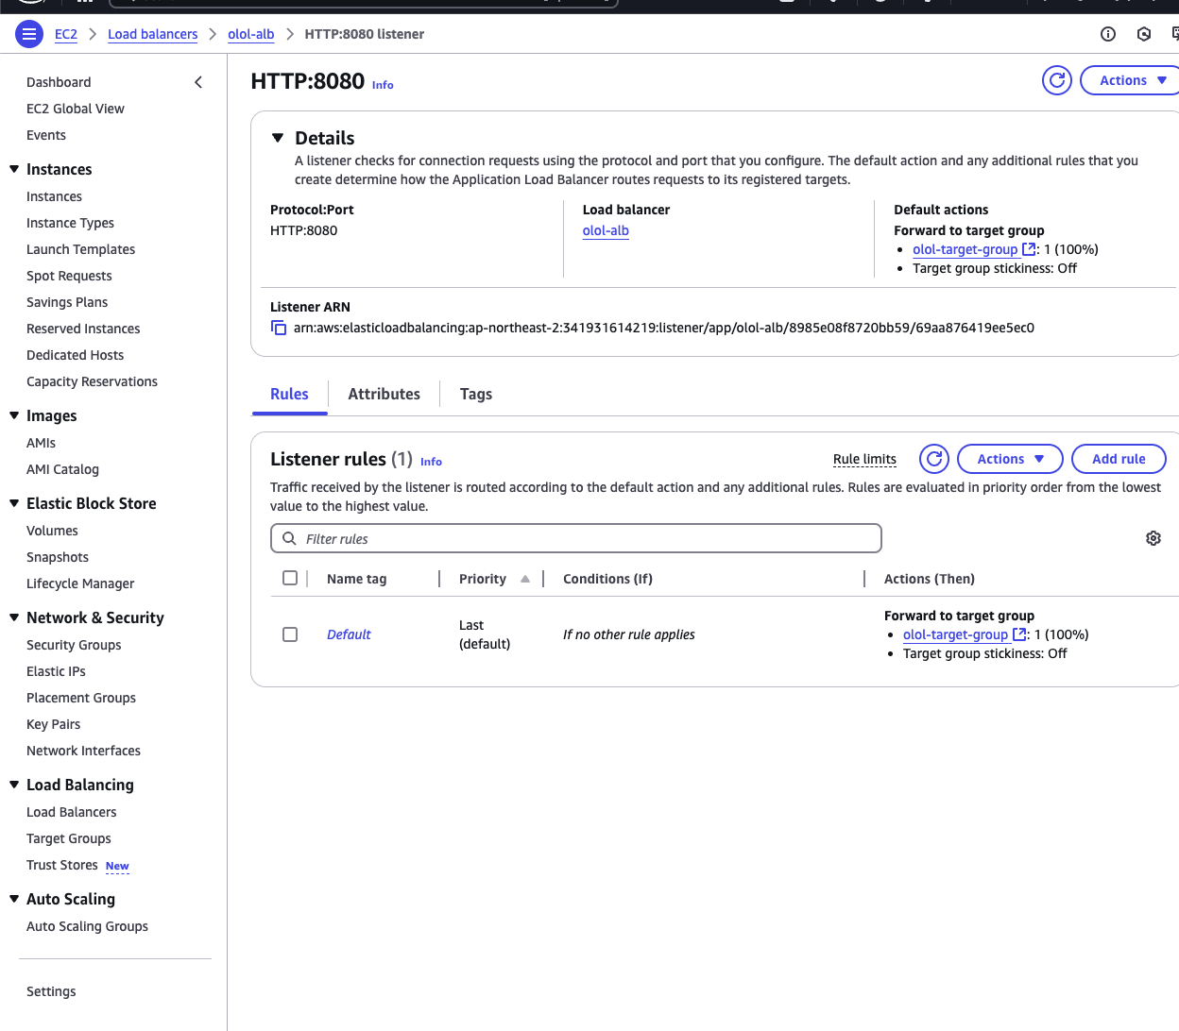
Task: Open the Listener rules Actions dropdown
Action: (1010, 459)
